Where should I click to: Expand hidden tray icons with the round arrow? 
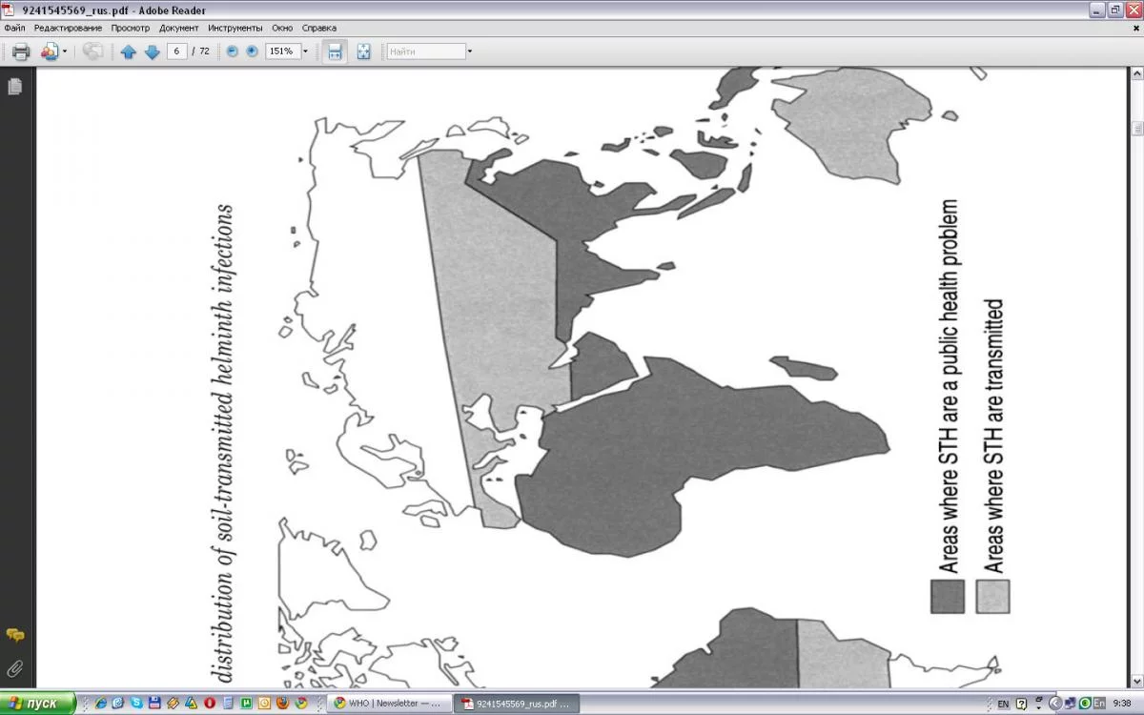(1055, 704)
